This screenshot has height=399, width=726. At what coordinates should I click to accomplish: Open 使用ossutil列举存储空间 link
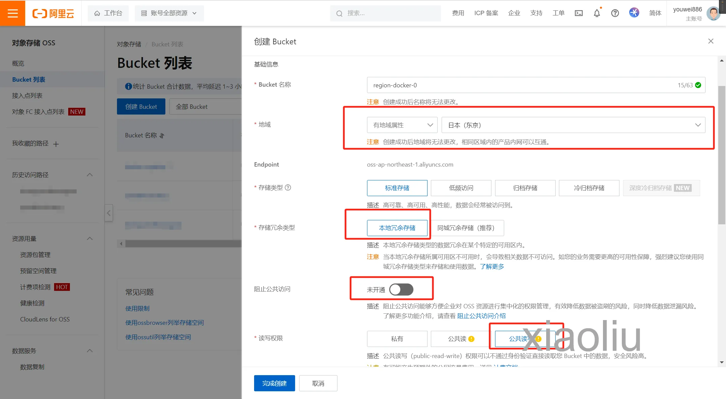point(158,337)
